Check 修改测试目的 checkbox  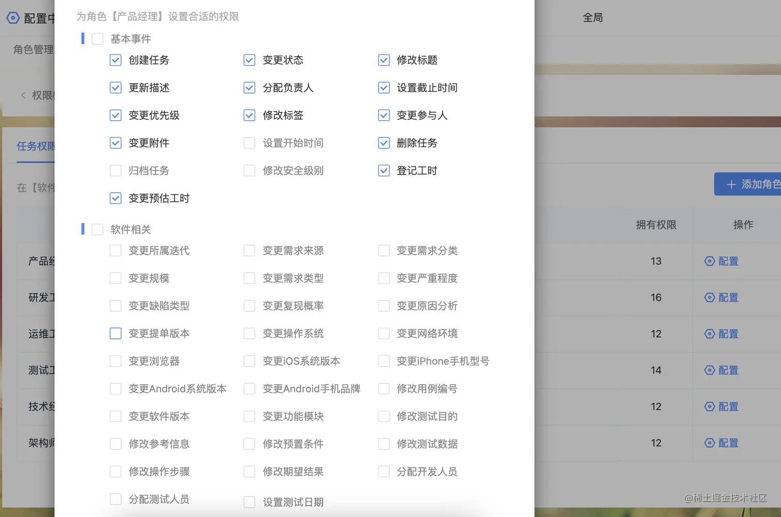click(x=384, y=416)
